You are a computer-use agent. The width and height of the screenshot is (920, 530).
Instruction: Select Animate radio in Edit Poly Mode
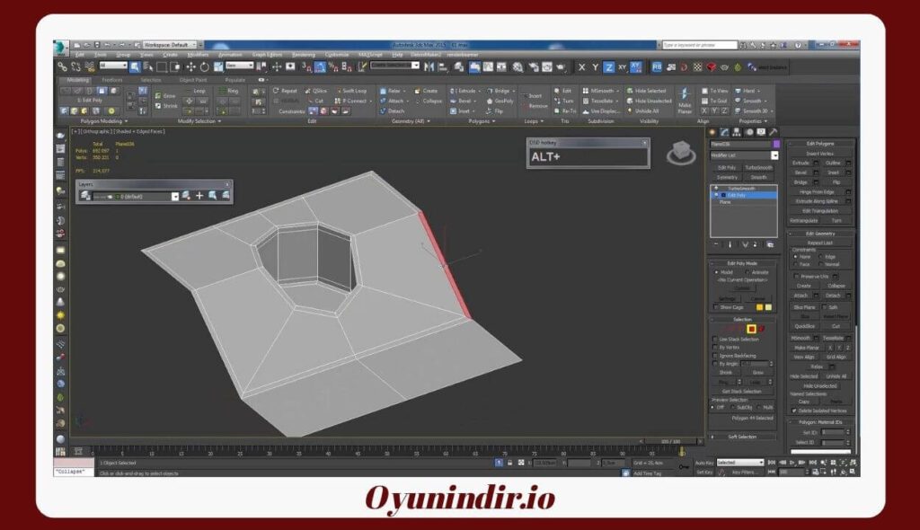pyautogui.click(x=747, y=272)
